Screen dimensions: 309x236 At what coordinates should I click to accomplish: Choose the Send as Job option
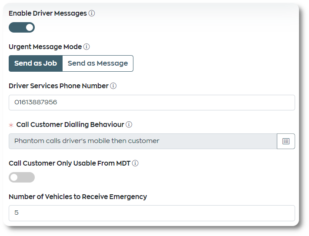(36, 63)
